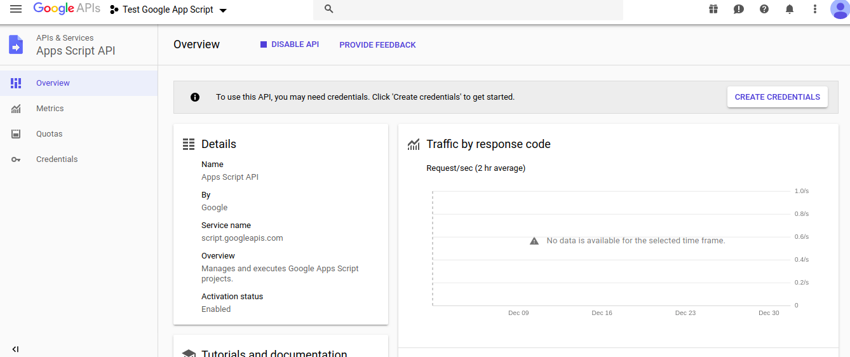The width and height of the screenshot is (850, 357).
Task: Click the info icon in the credentials banner
Action: (x=195, y=97)
